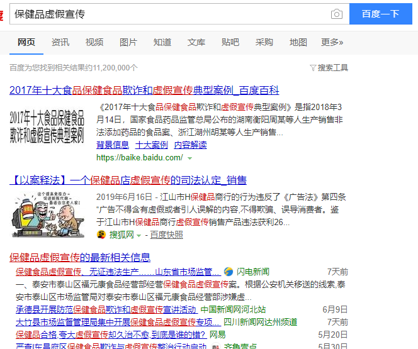This screenshot has height=349, width=418.
Task: Click the 搜狐网 source link
Action: point(121,235)
